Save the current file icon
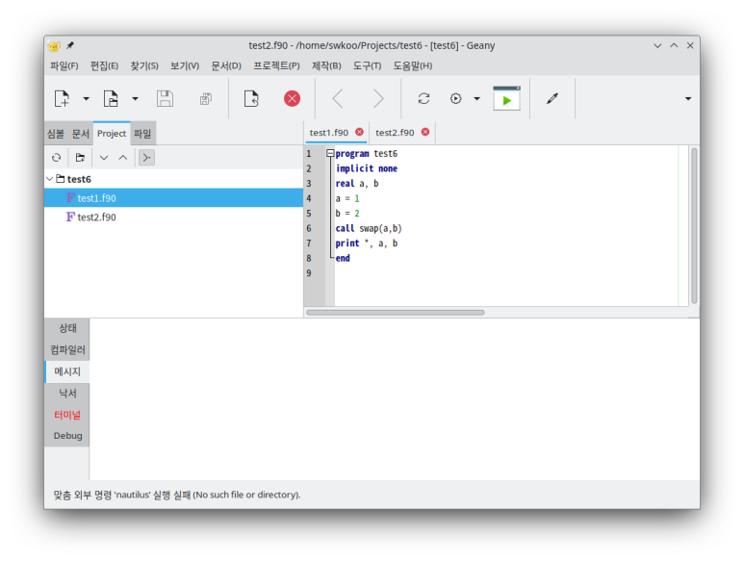Viewport: 744px width, 561px height. (x=166, y=99)
